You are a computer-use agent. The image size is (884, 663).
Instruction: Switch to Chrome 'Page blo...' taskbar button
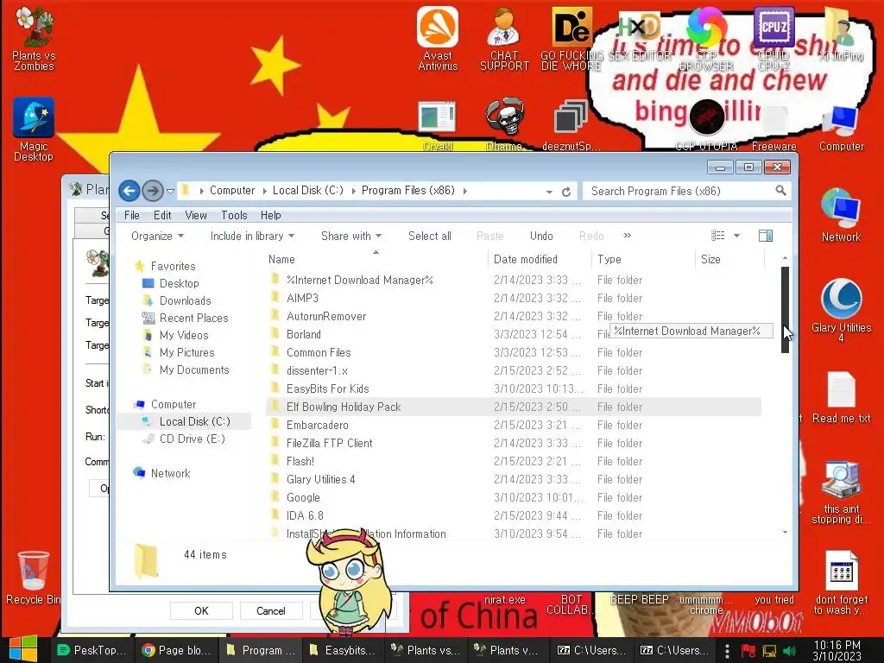pyautogui.click(x=176, y=650)
